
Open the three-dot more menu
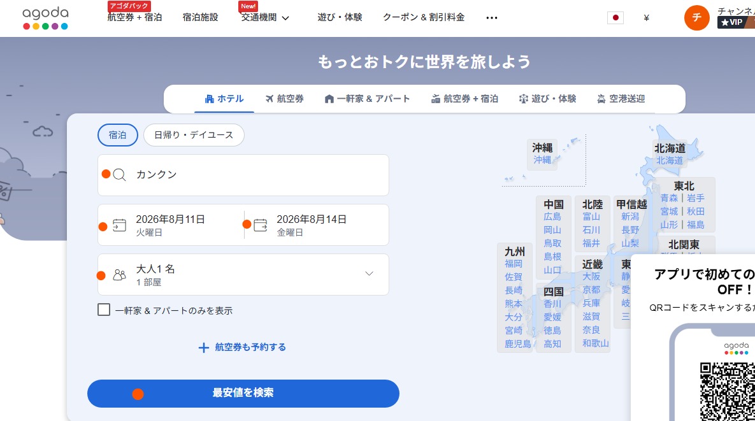click(492, 18)
